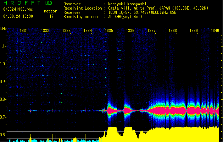Click the 1.1 kHz axis label
223x142 pixels.
(3, 46)
